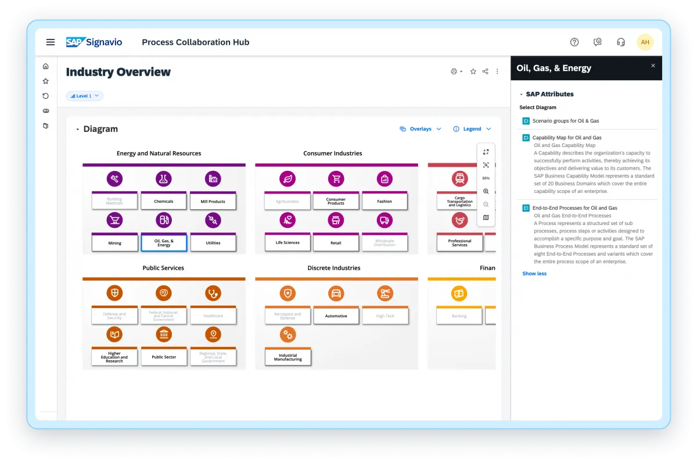Click the Defense and Security shield icon
697x462 pixels.
click(x=114, y=293)
